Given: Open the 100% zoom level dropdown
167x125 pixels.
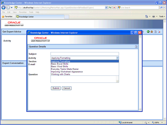Looking at the screenshot, I should (x=162, y=122).
